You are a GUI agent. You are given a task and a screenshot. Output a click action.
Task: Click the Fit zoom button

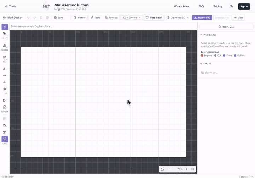(x=193, y=169)
